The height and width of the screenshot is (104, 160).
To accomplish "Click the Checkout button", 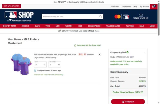I will pyautogui.click(x=128, y=102).
